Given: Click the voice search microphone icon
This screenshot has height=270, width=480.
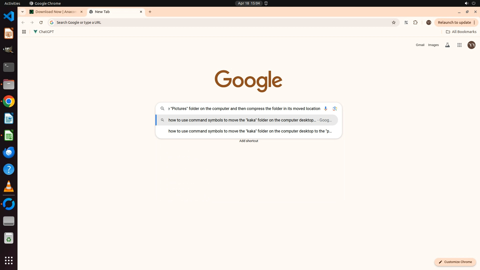Looking at the screenshot, I should pyautogui.click(x=325, y=108).
